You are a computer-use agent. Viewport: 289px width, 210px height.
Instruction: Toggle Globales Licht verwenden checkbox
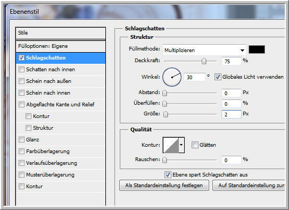[218, 77]
